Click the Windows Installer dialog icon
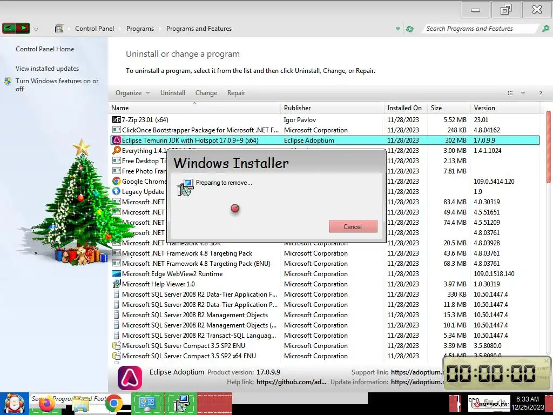This screenshot has height=415, width=553. (186, 188)
